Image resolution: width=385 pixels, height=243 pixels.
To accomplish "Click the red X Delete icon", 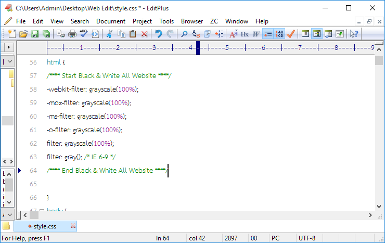I will (144, 34).
